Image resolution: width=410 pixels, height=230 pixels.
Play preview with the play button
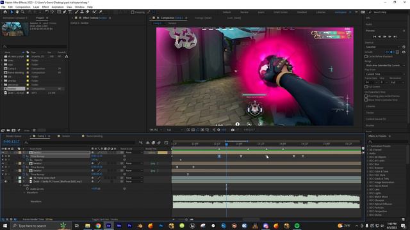(384, 36)
